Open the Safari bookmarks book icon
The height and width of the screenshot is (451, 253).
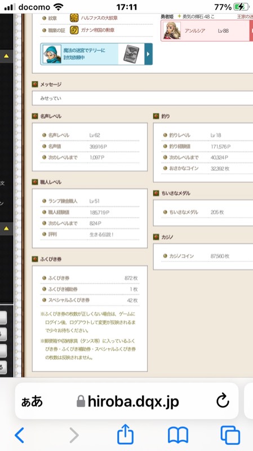coord(178,435)
